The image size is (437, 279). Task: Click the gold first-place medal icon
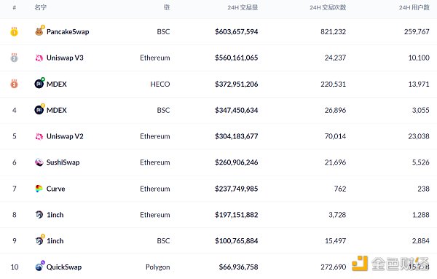pos(15,31)
